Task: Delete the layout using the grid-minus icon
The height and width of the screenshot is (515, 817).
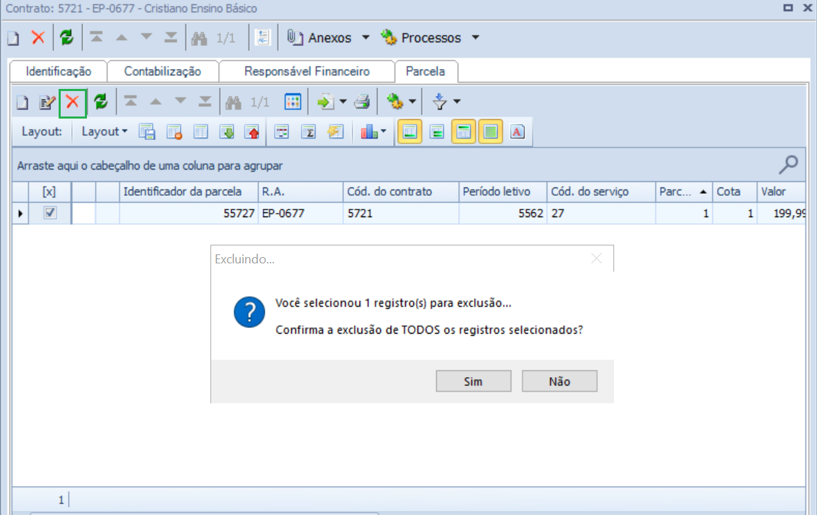Action: [174, 132]
